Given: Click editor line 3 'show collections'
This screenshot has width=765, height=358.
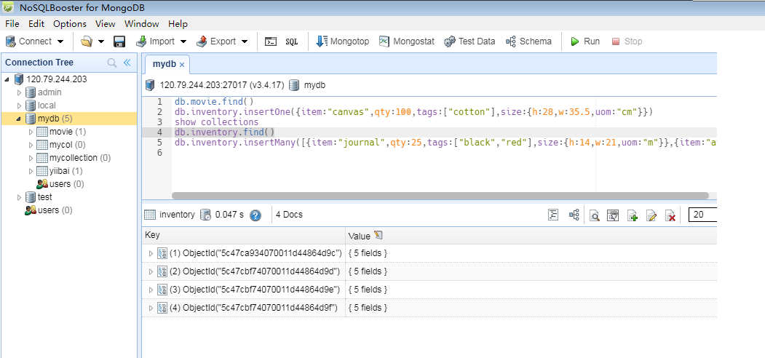Looking at the screenshot, I should click(217, 122).
